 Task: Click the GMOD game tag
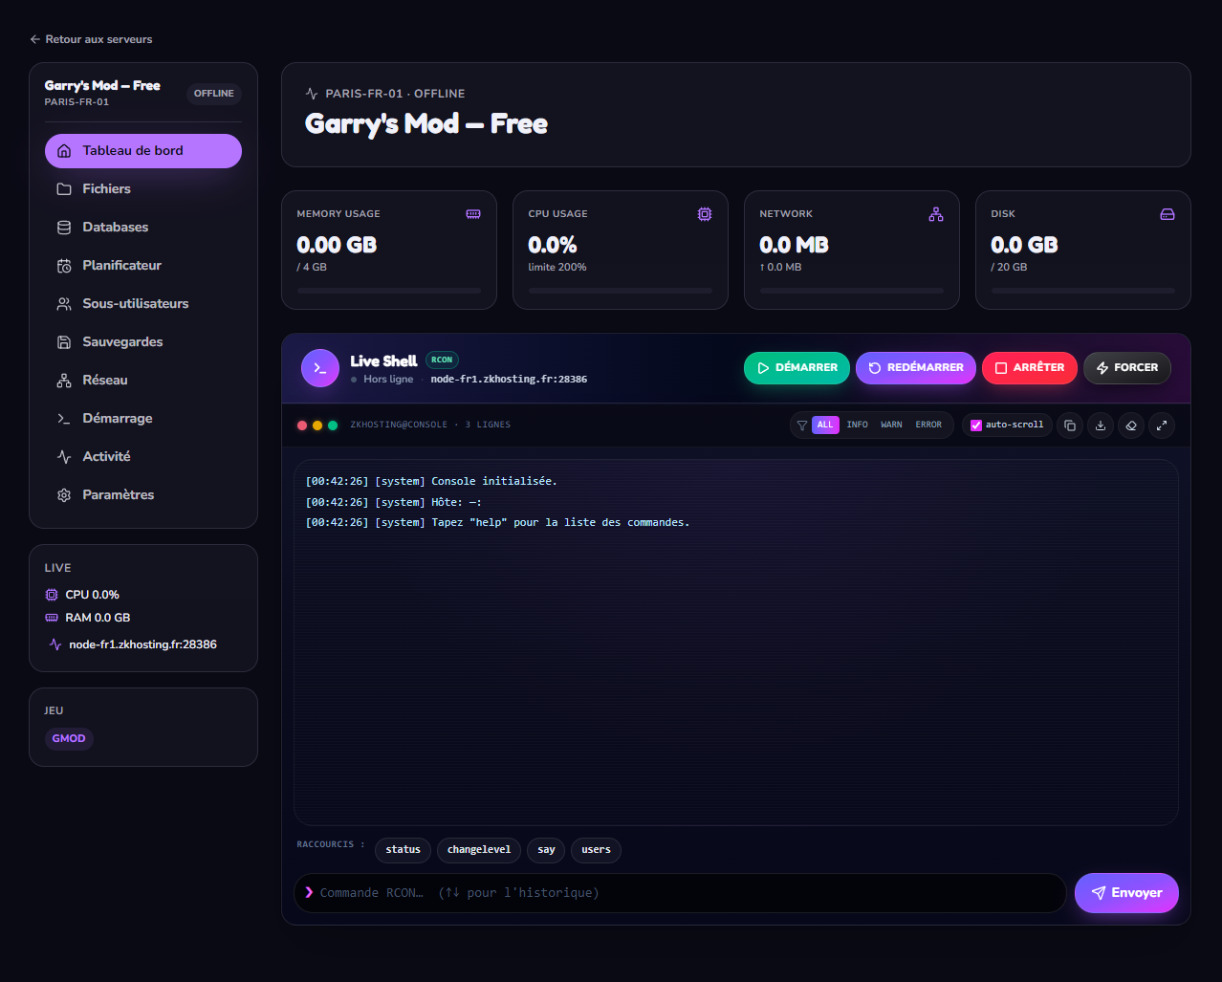pyautogui.click(x=69, y=738)
